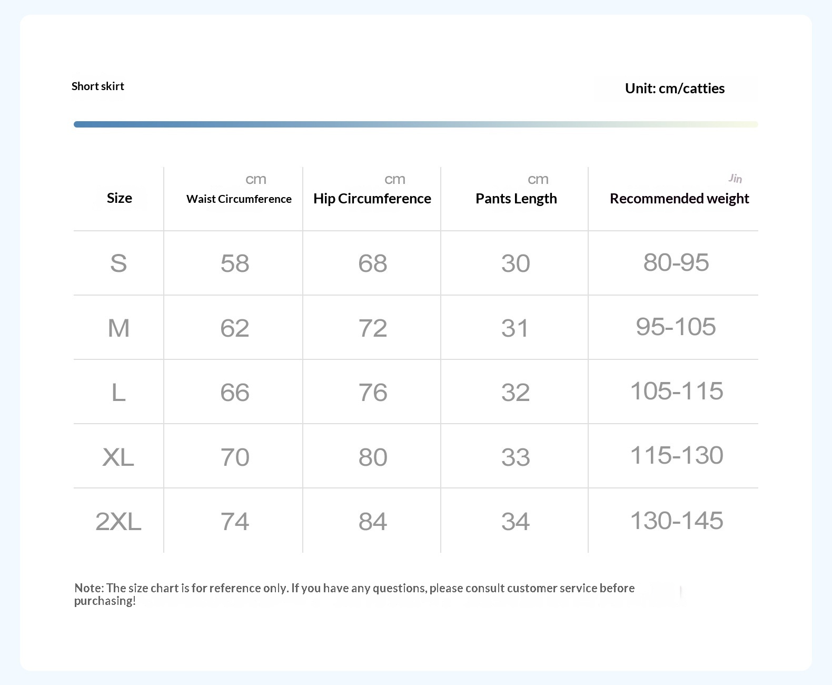Click pants length value 32
The width and height of the screenshot is (832, 685).
pos(516,392)
